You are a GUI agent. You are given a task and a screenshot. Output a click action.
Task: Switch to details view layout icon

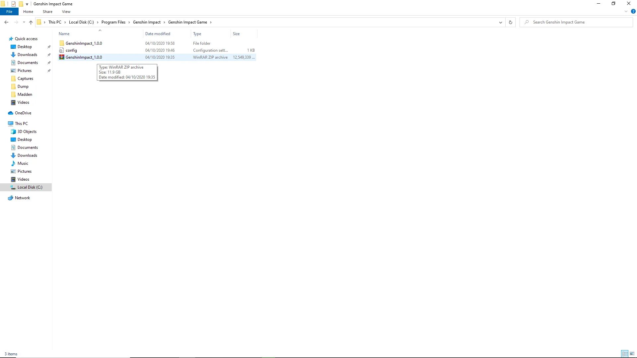point(625,354)
